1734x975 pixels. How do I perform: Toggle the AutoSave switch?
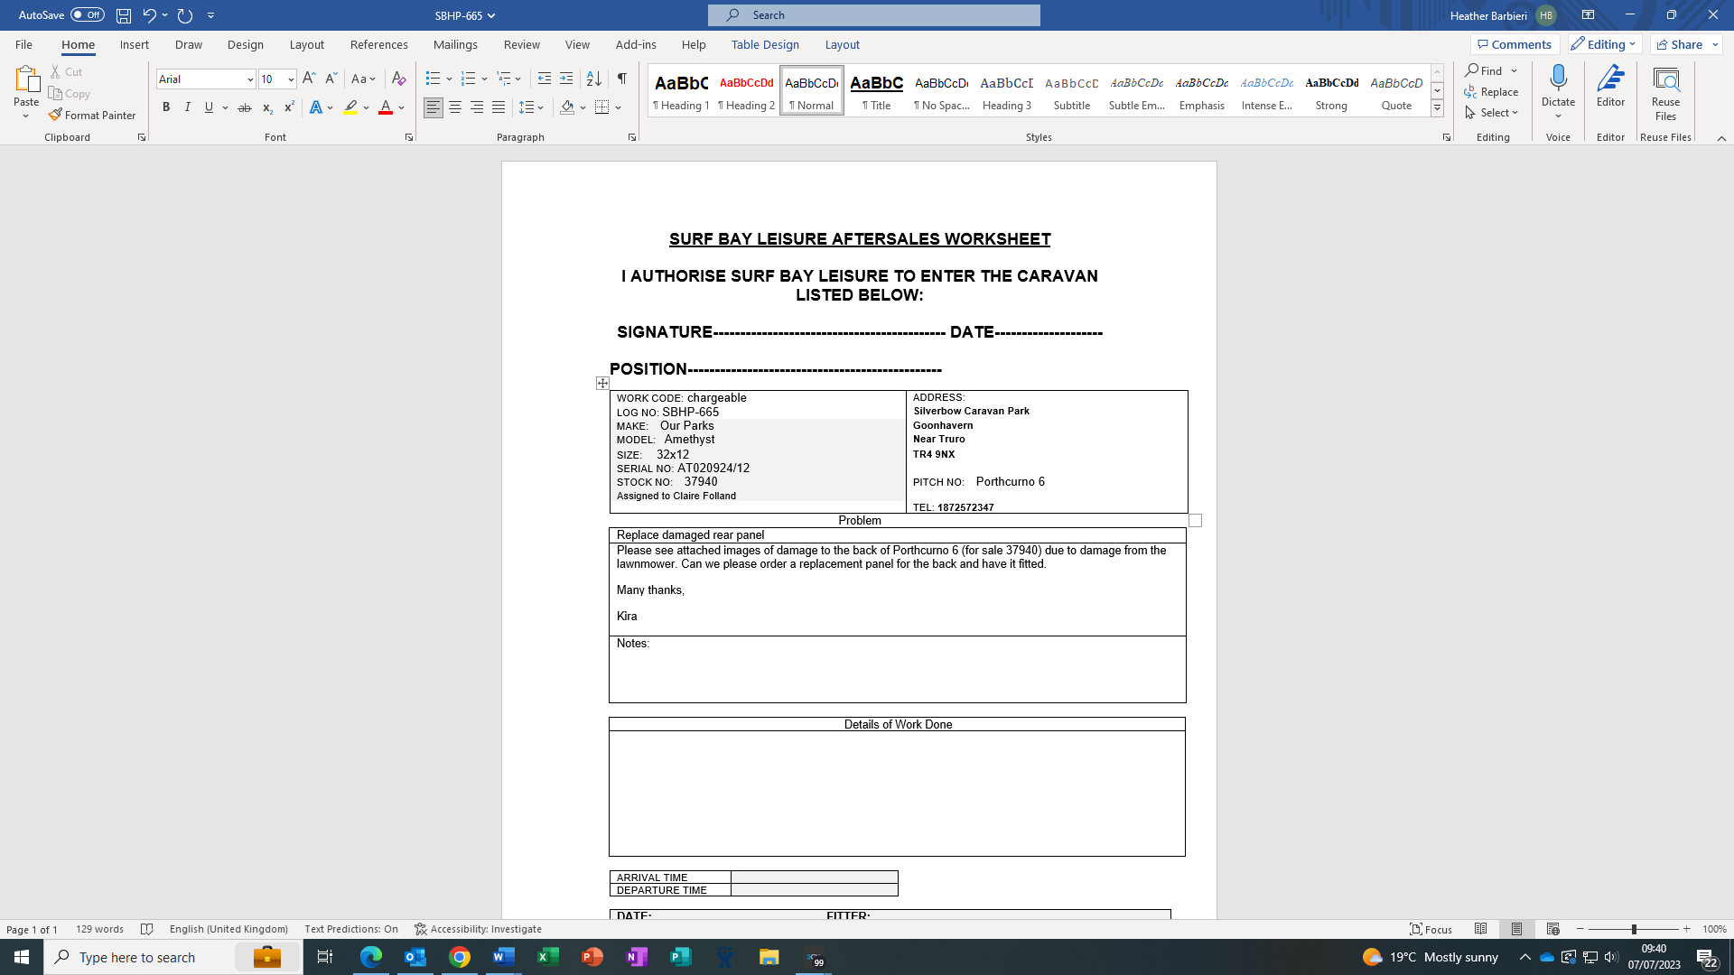pos(88,15)
